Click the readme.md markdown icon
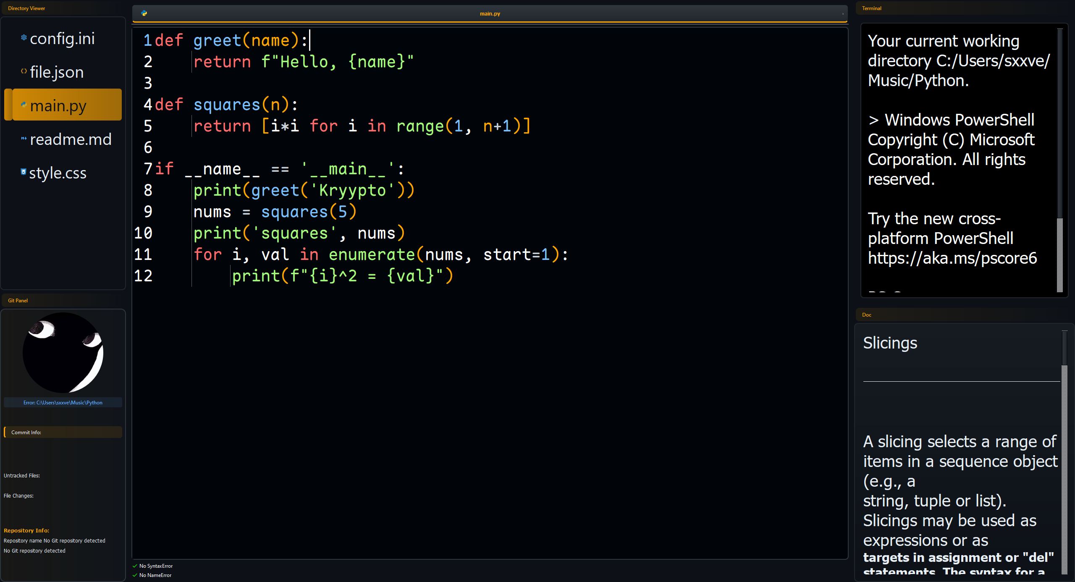Screen dimensions: 1075x582 24,139
